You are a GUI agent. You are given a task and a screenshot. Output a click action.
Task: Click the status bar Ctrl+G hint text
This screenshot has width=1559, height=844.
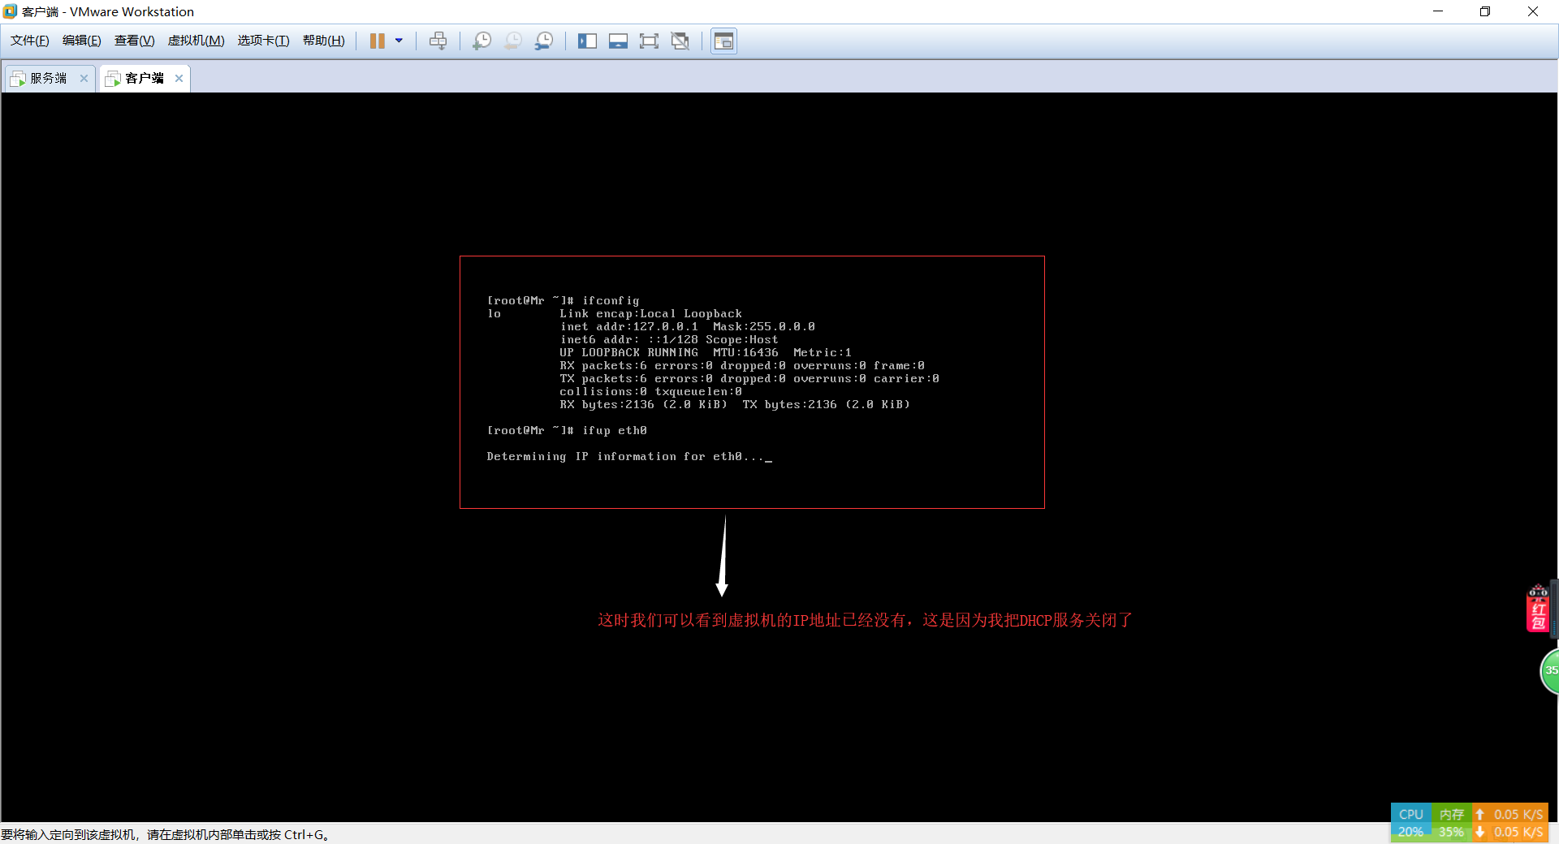click(165, 834)
